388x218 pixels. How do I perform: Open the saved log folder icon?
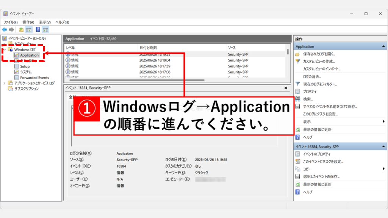(x=298, y=54)
